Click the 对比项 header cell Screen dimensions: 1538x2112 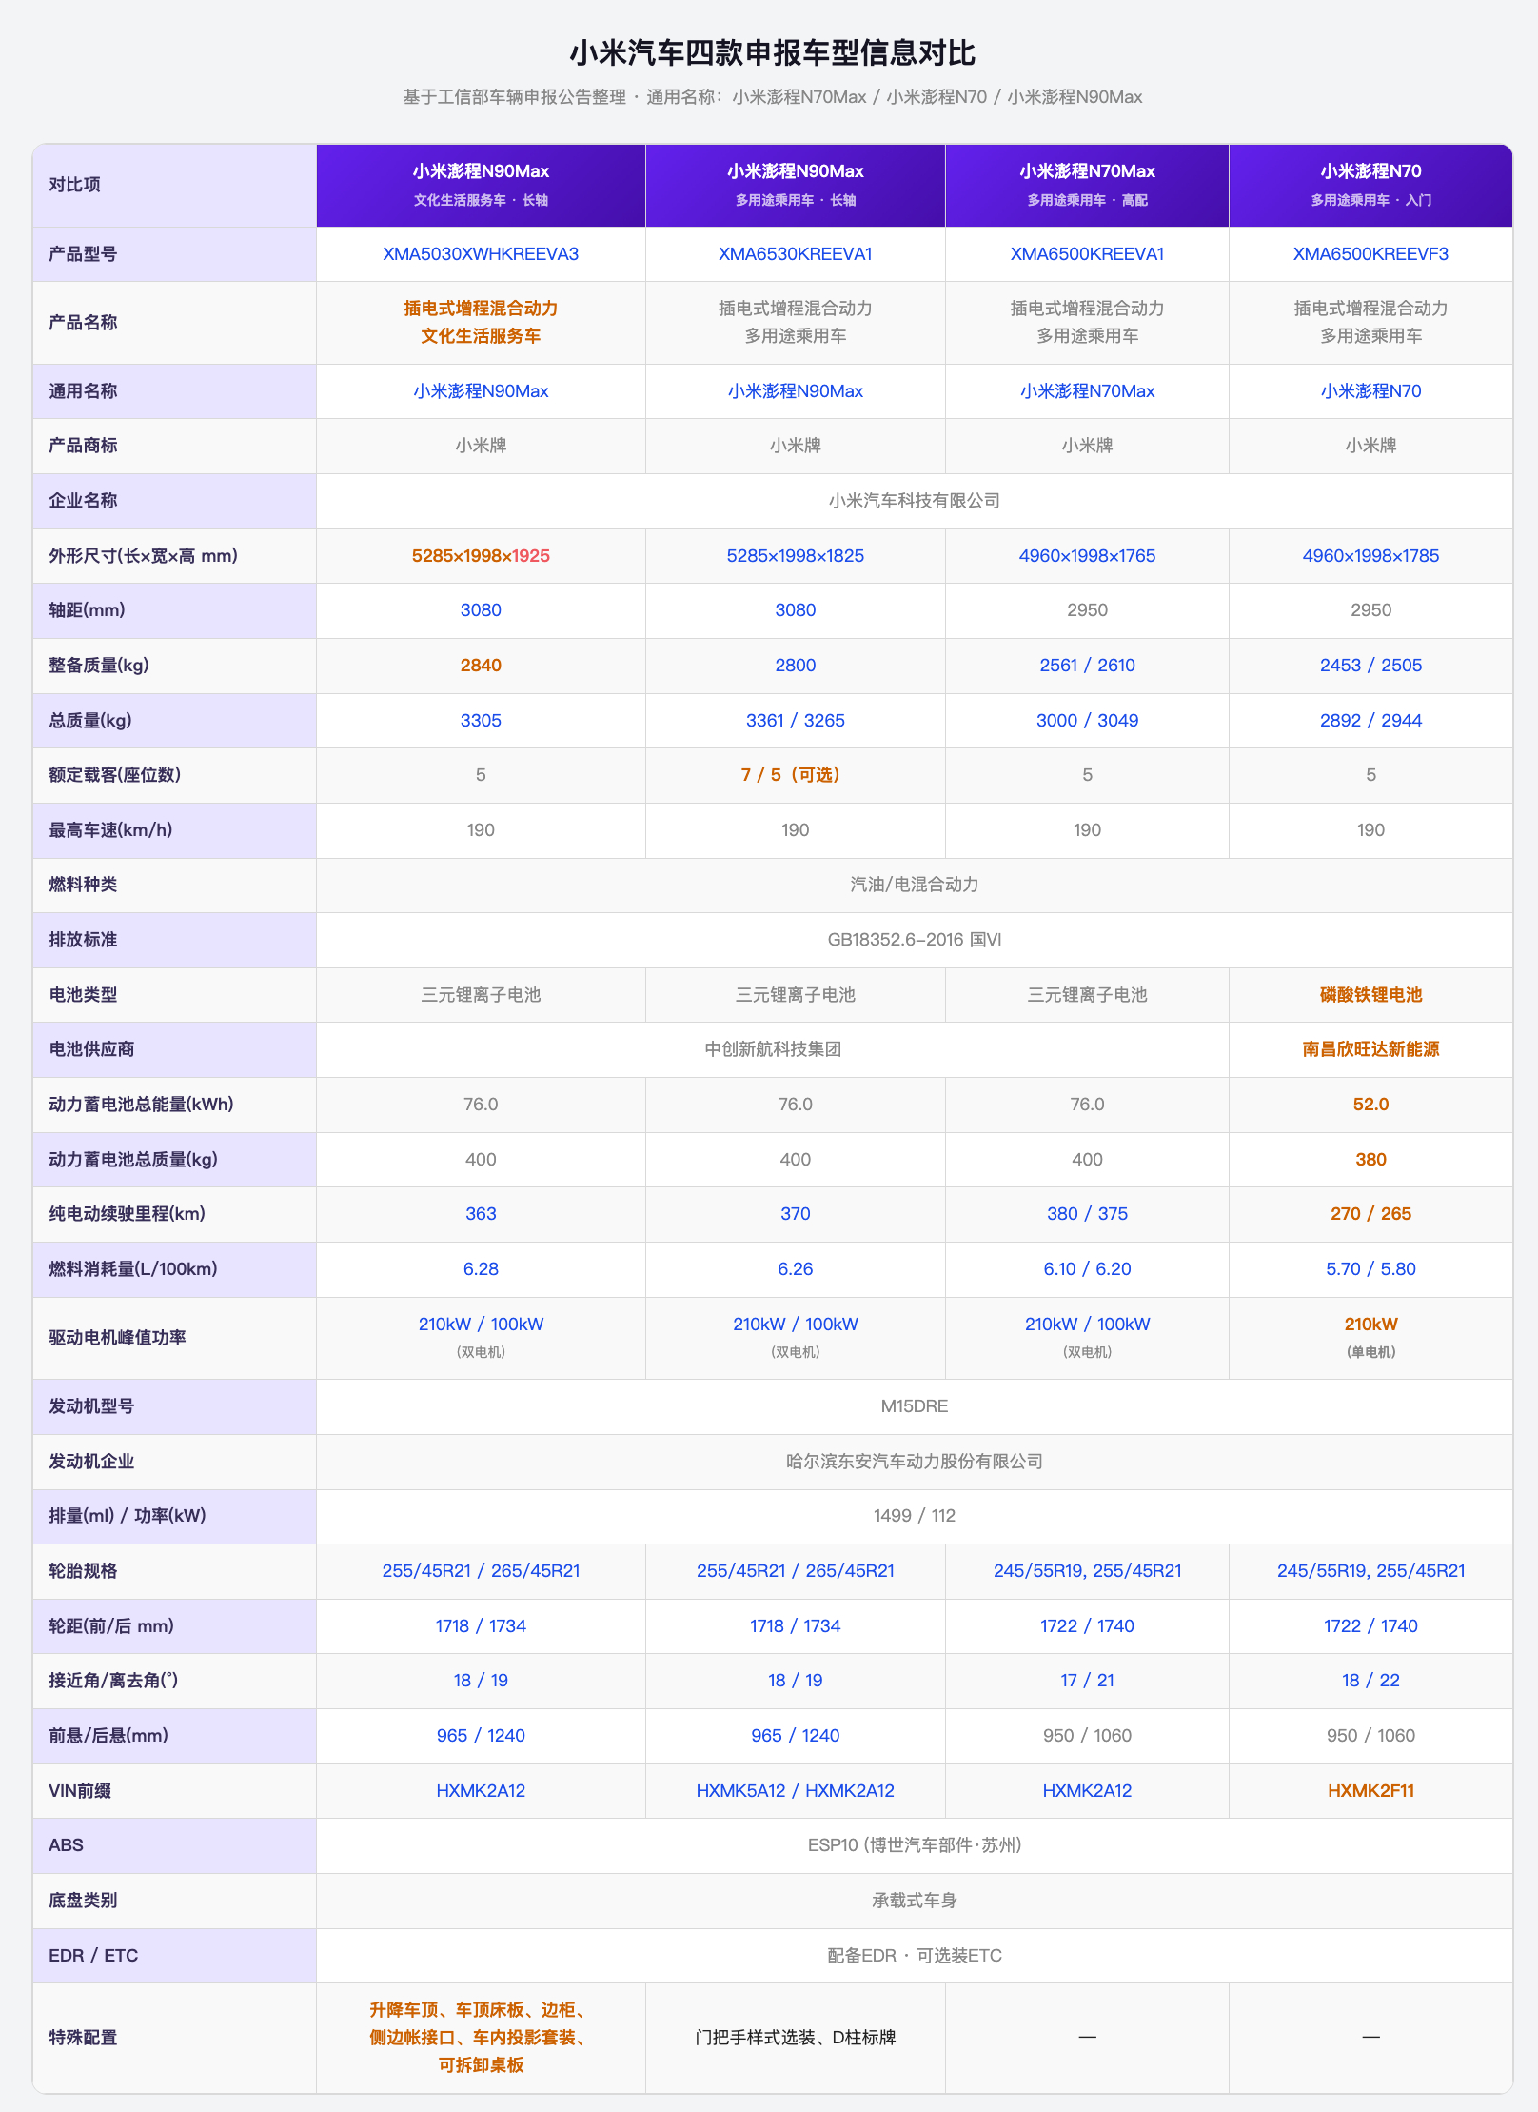point(175,186)
